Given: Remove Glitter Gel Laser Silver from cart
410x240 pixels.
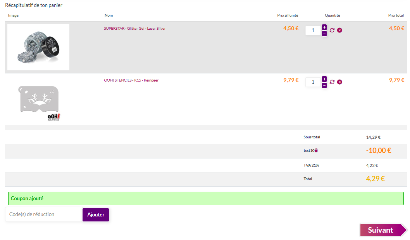Looking at the screenshot, I should point(339,30).
